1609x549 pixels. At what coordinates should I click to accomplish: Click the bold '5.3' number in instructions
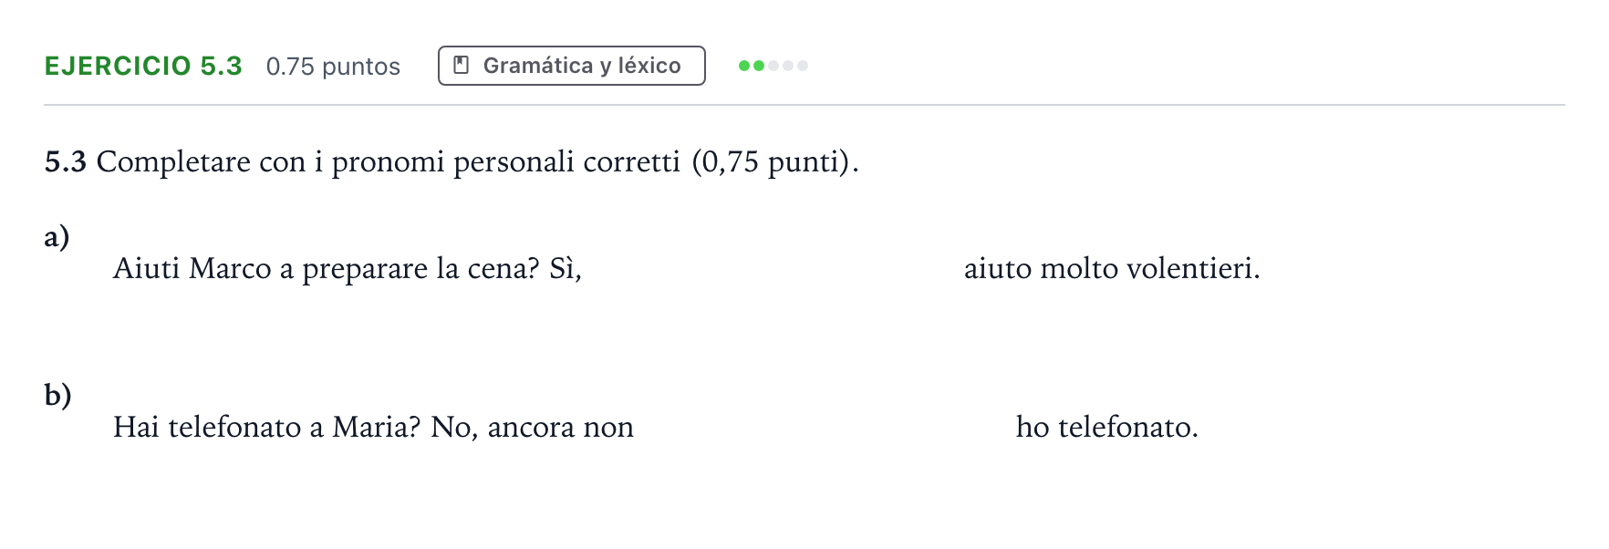(66, 161)
